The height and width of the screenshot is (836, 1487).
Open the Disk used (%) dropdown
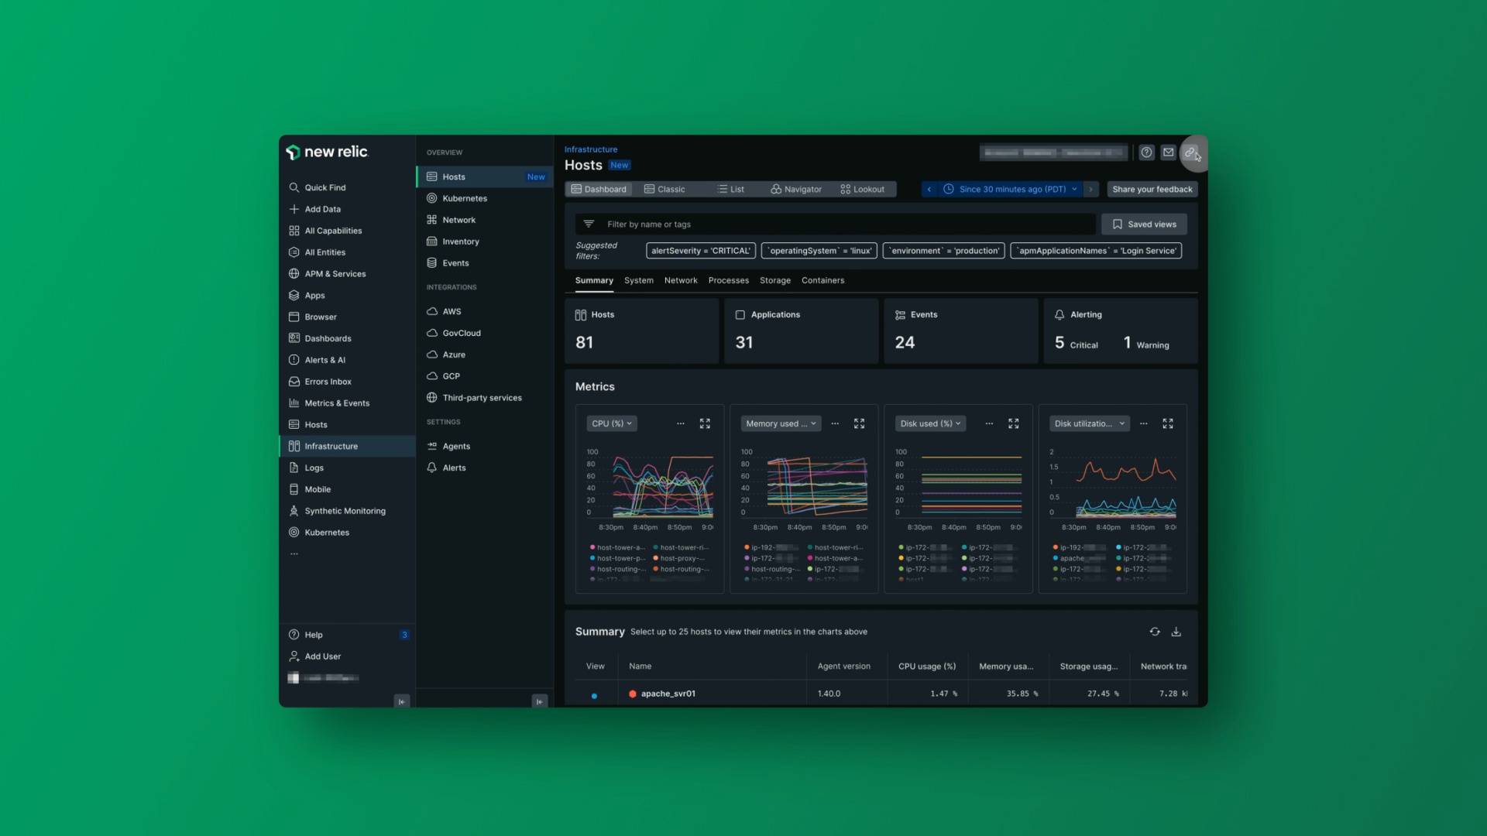[930, 424]
